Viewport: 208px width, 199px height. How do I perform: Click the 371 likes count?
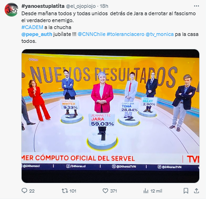(114, 191)
